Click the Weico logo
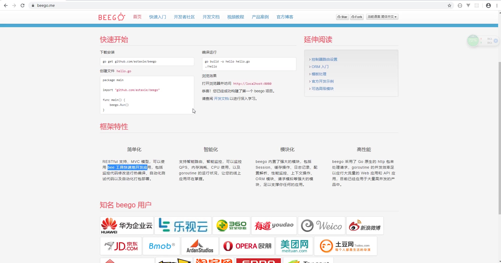The width and height of the screenshot is (501, 263). [x=322, y=226]
